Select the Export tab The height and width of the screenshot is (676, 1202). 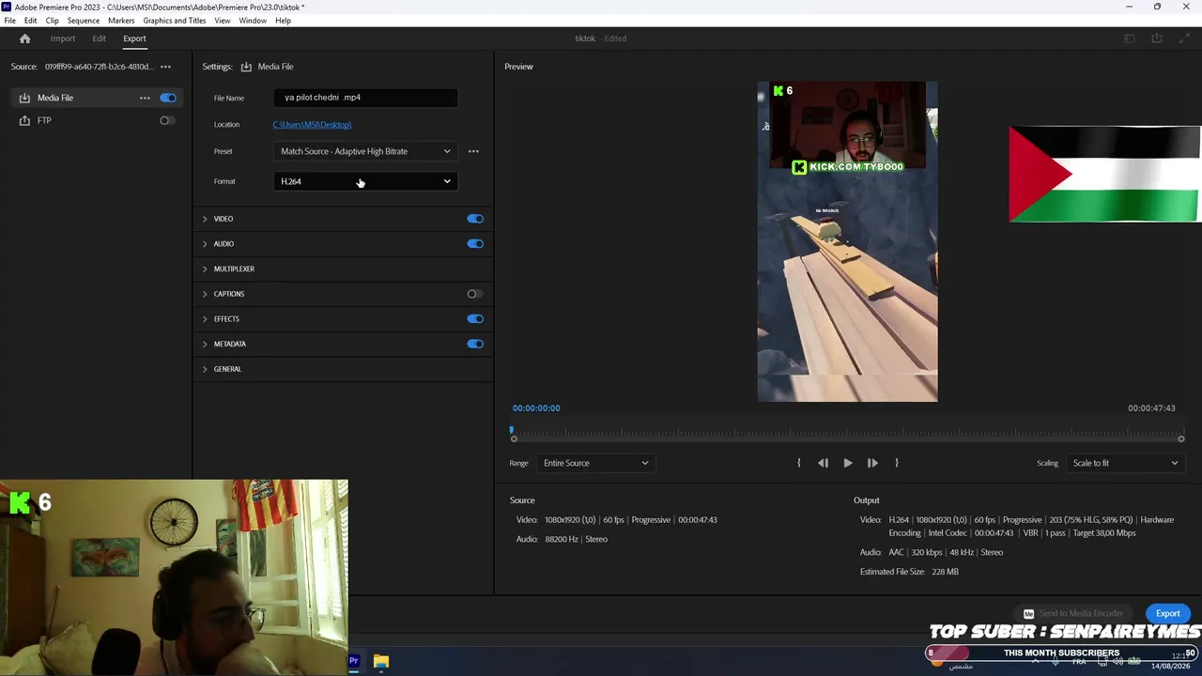pyautogui.click(x=134, y=38)
